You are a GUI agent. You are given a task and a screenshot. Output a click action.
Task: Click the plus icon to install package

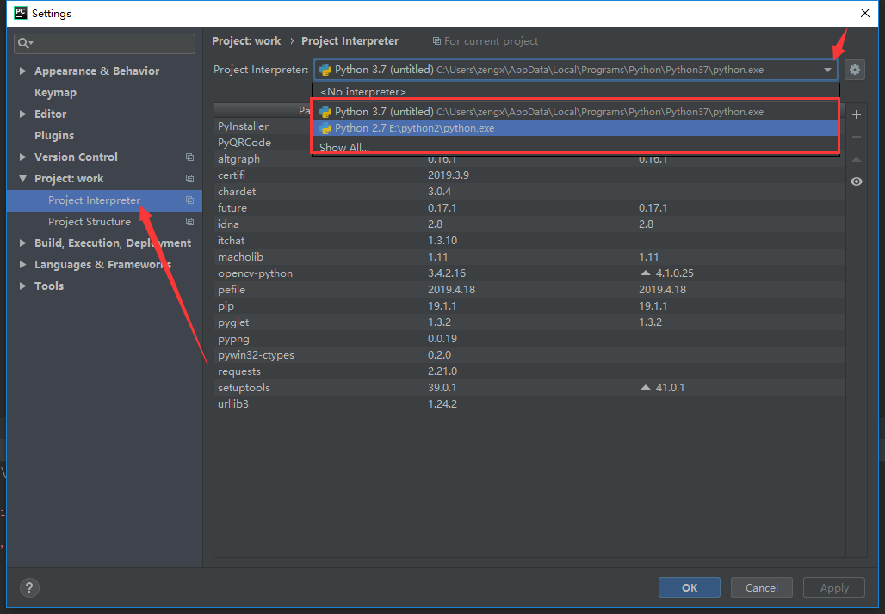[x=857, y=114]
